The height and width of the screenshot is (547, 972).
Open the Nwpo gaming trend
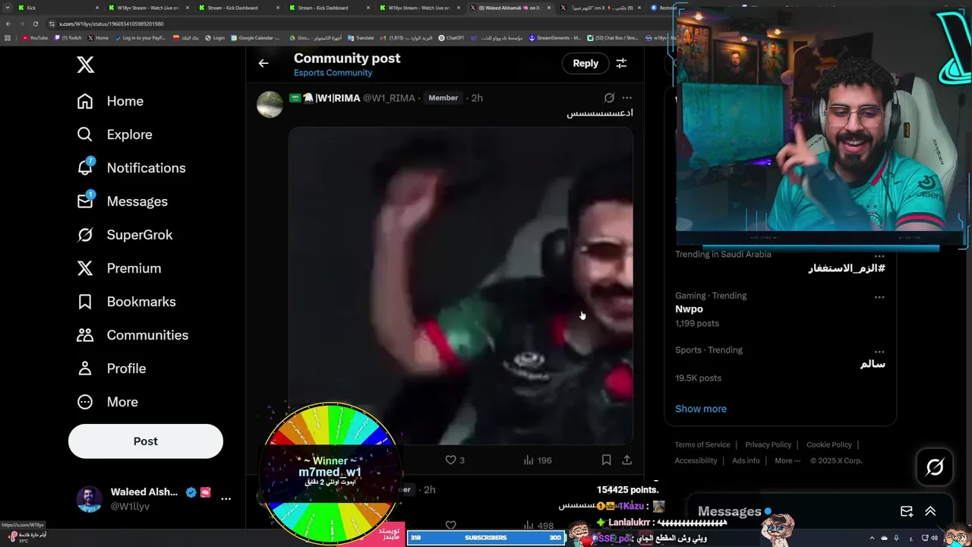[x=689, y=309]
